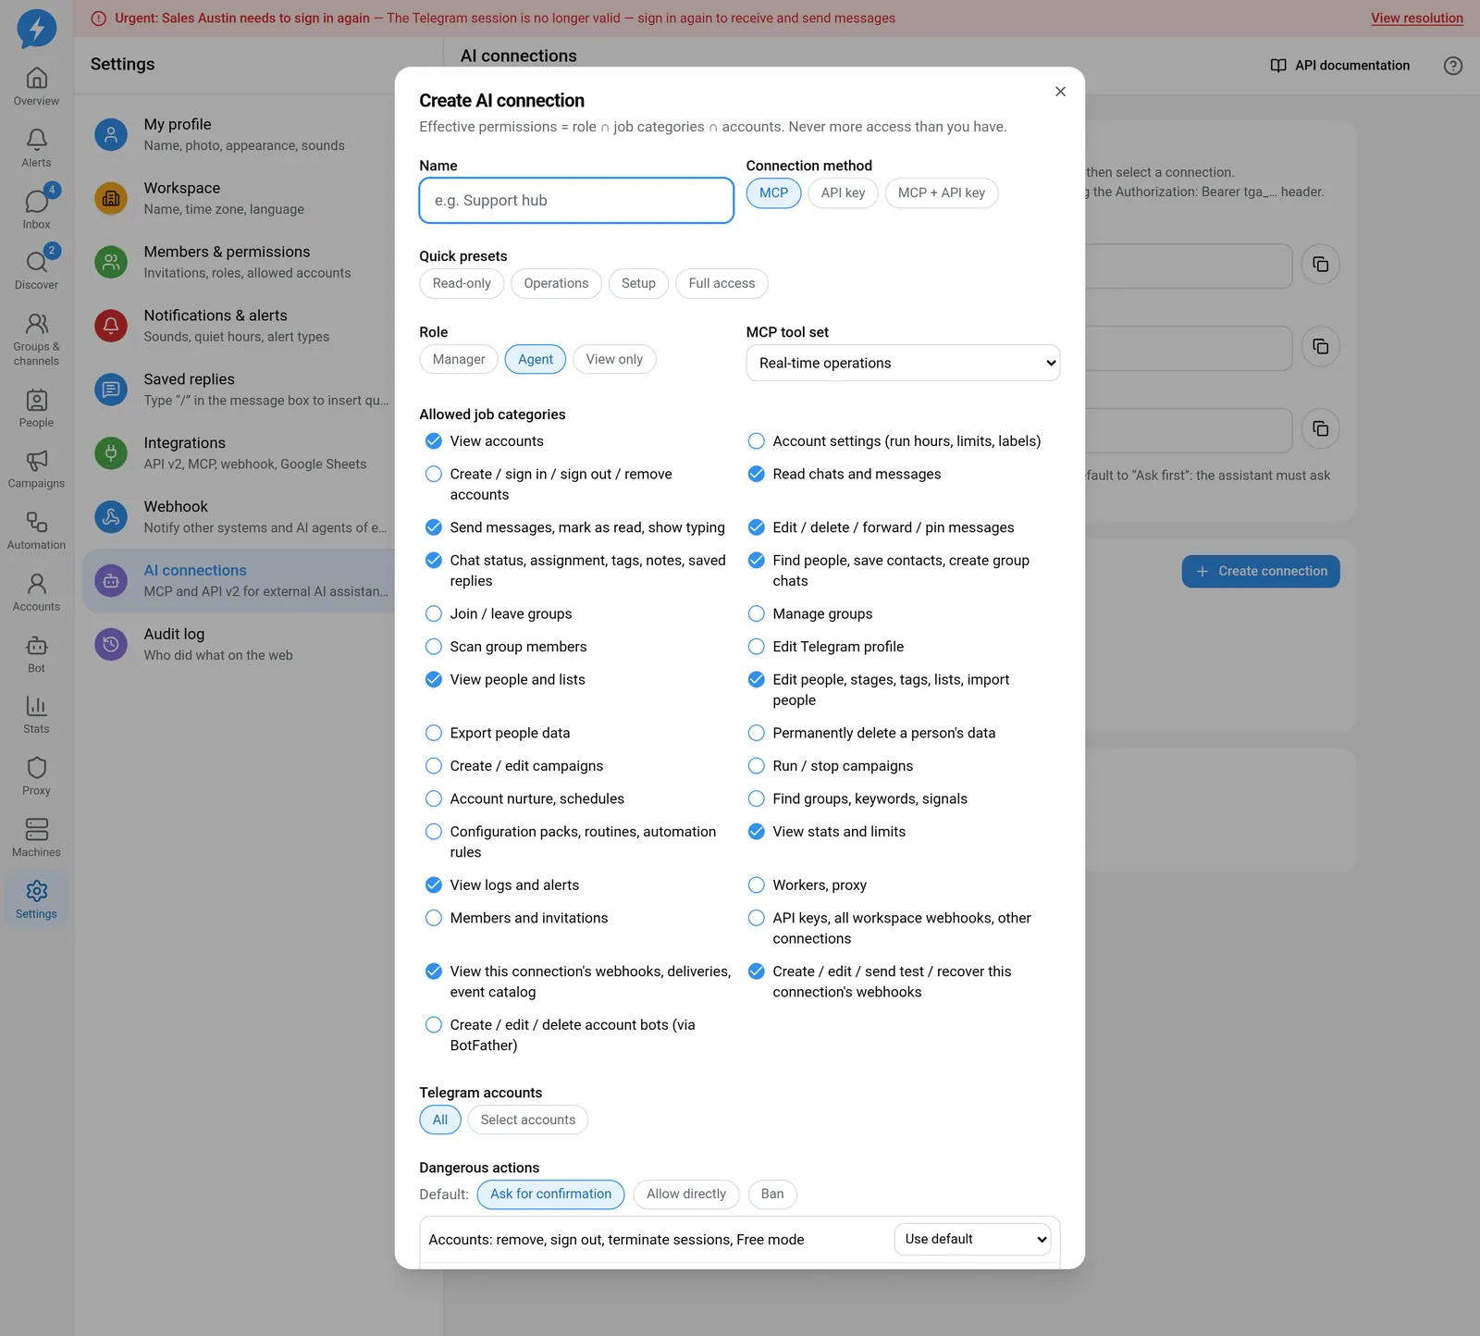
Task: Choose Select accounts under Telegram accounts
Action: click(x=527, y=1120)
